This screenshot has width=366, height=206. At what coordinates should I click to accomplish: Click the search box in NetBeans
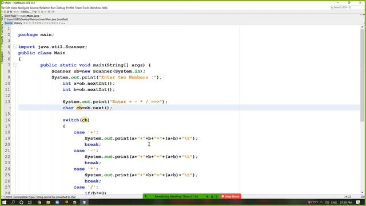pos(347,7)
